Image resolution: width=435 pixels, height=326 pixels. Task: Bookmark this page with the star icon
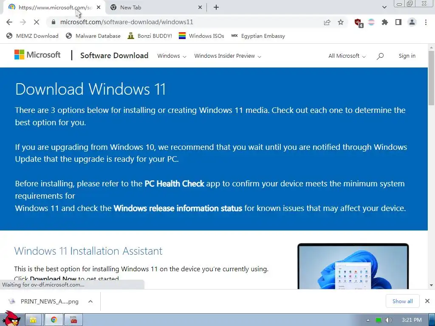coord(341,22)
